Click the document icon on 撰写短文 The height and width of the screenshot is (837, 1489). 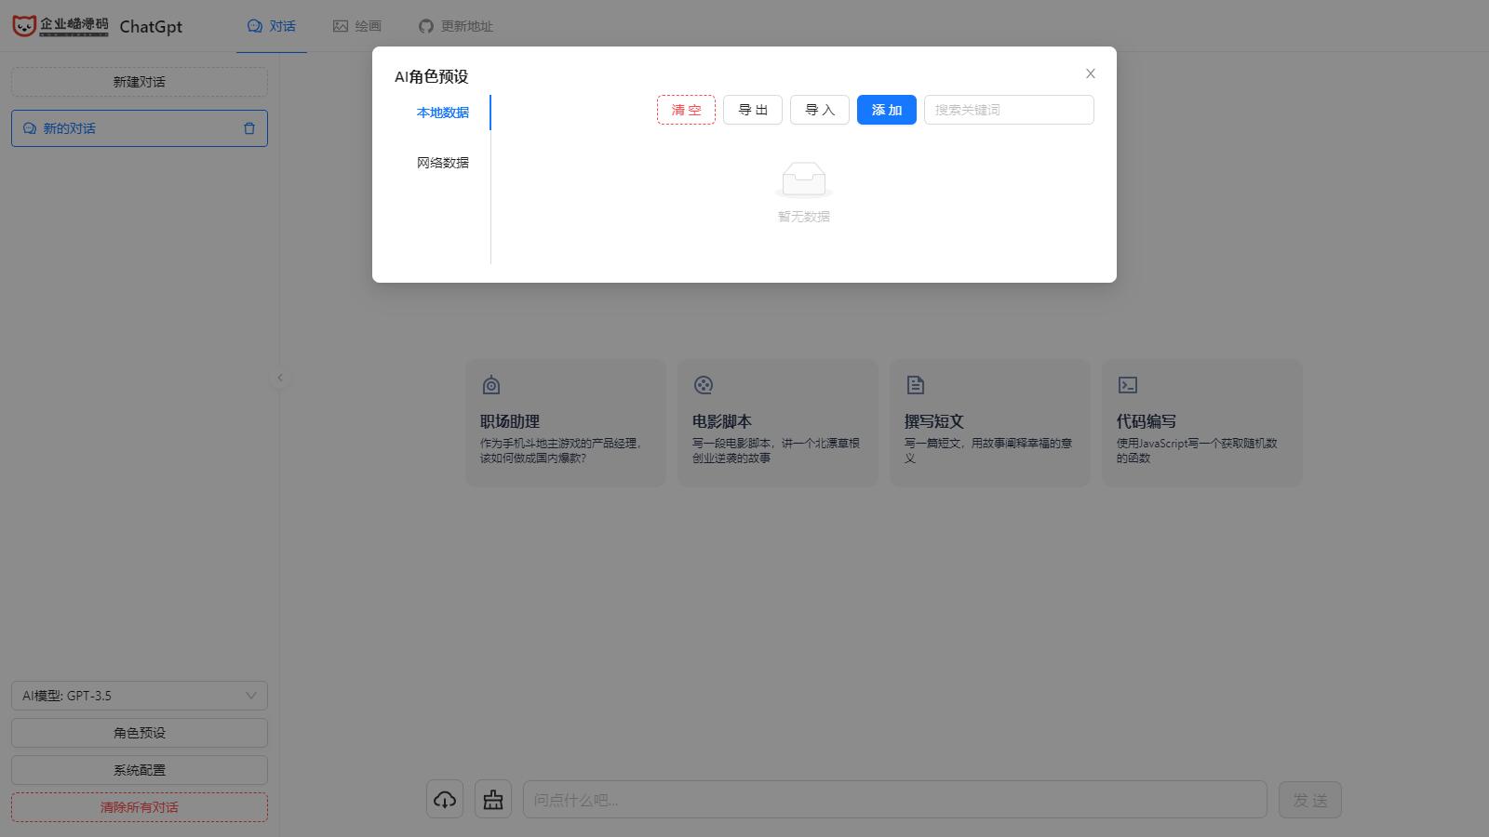pos(916,385)
